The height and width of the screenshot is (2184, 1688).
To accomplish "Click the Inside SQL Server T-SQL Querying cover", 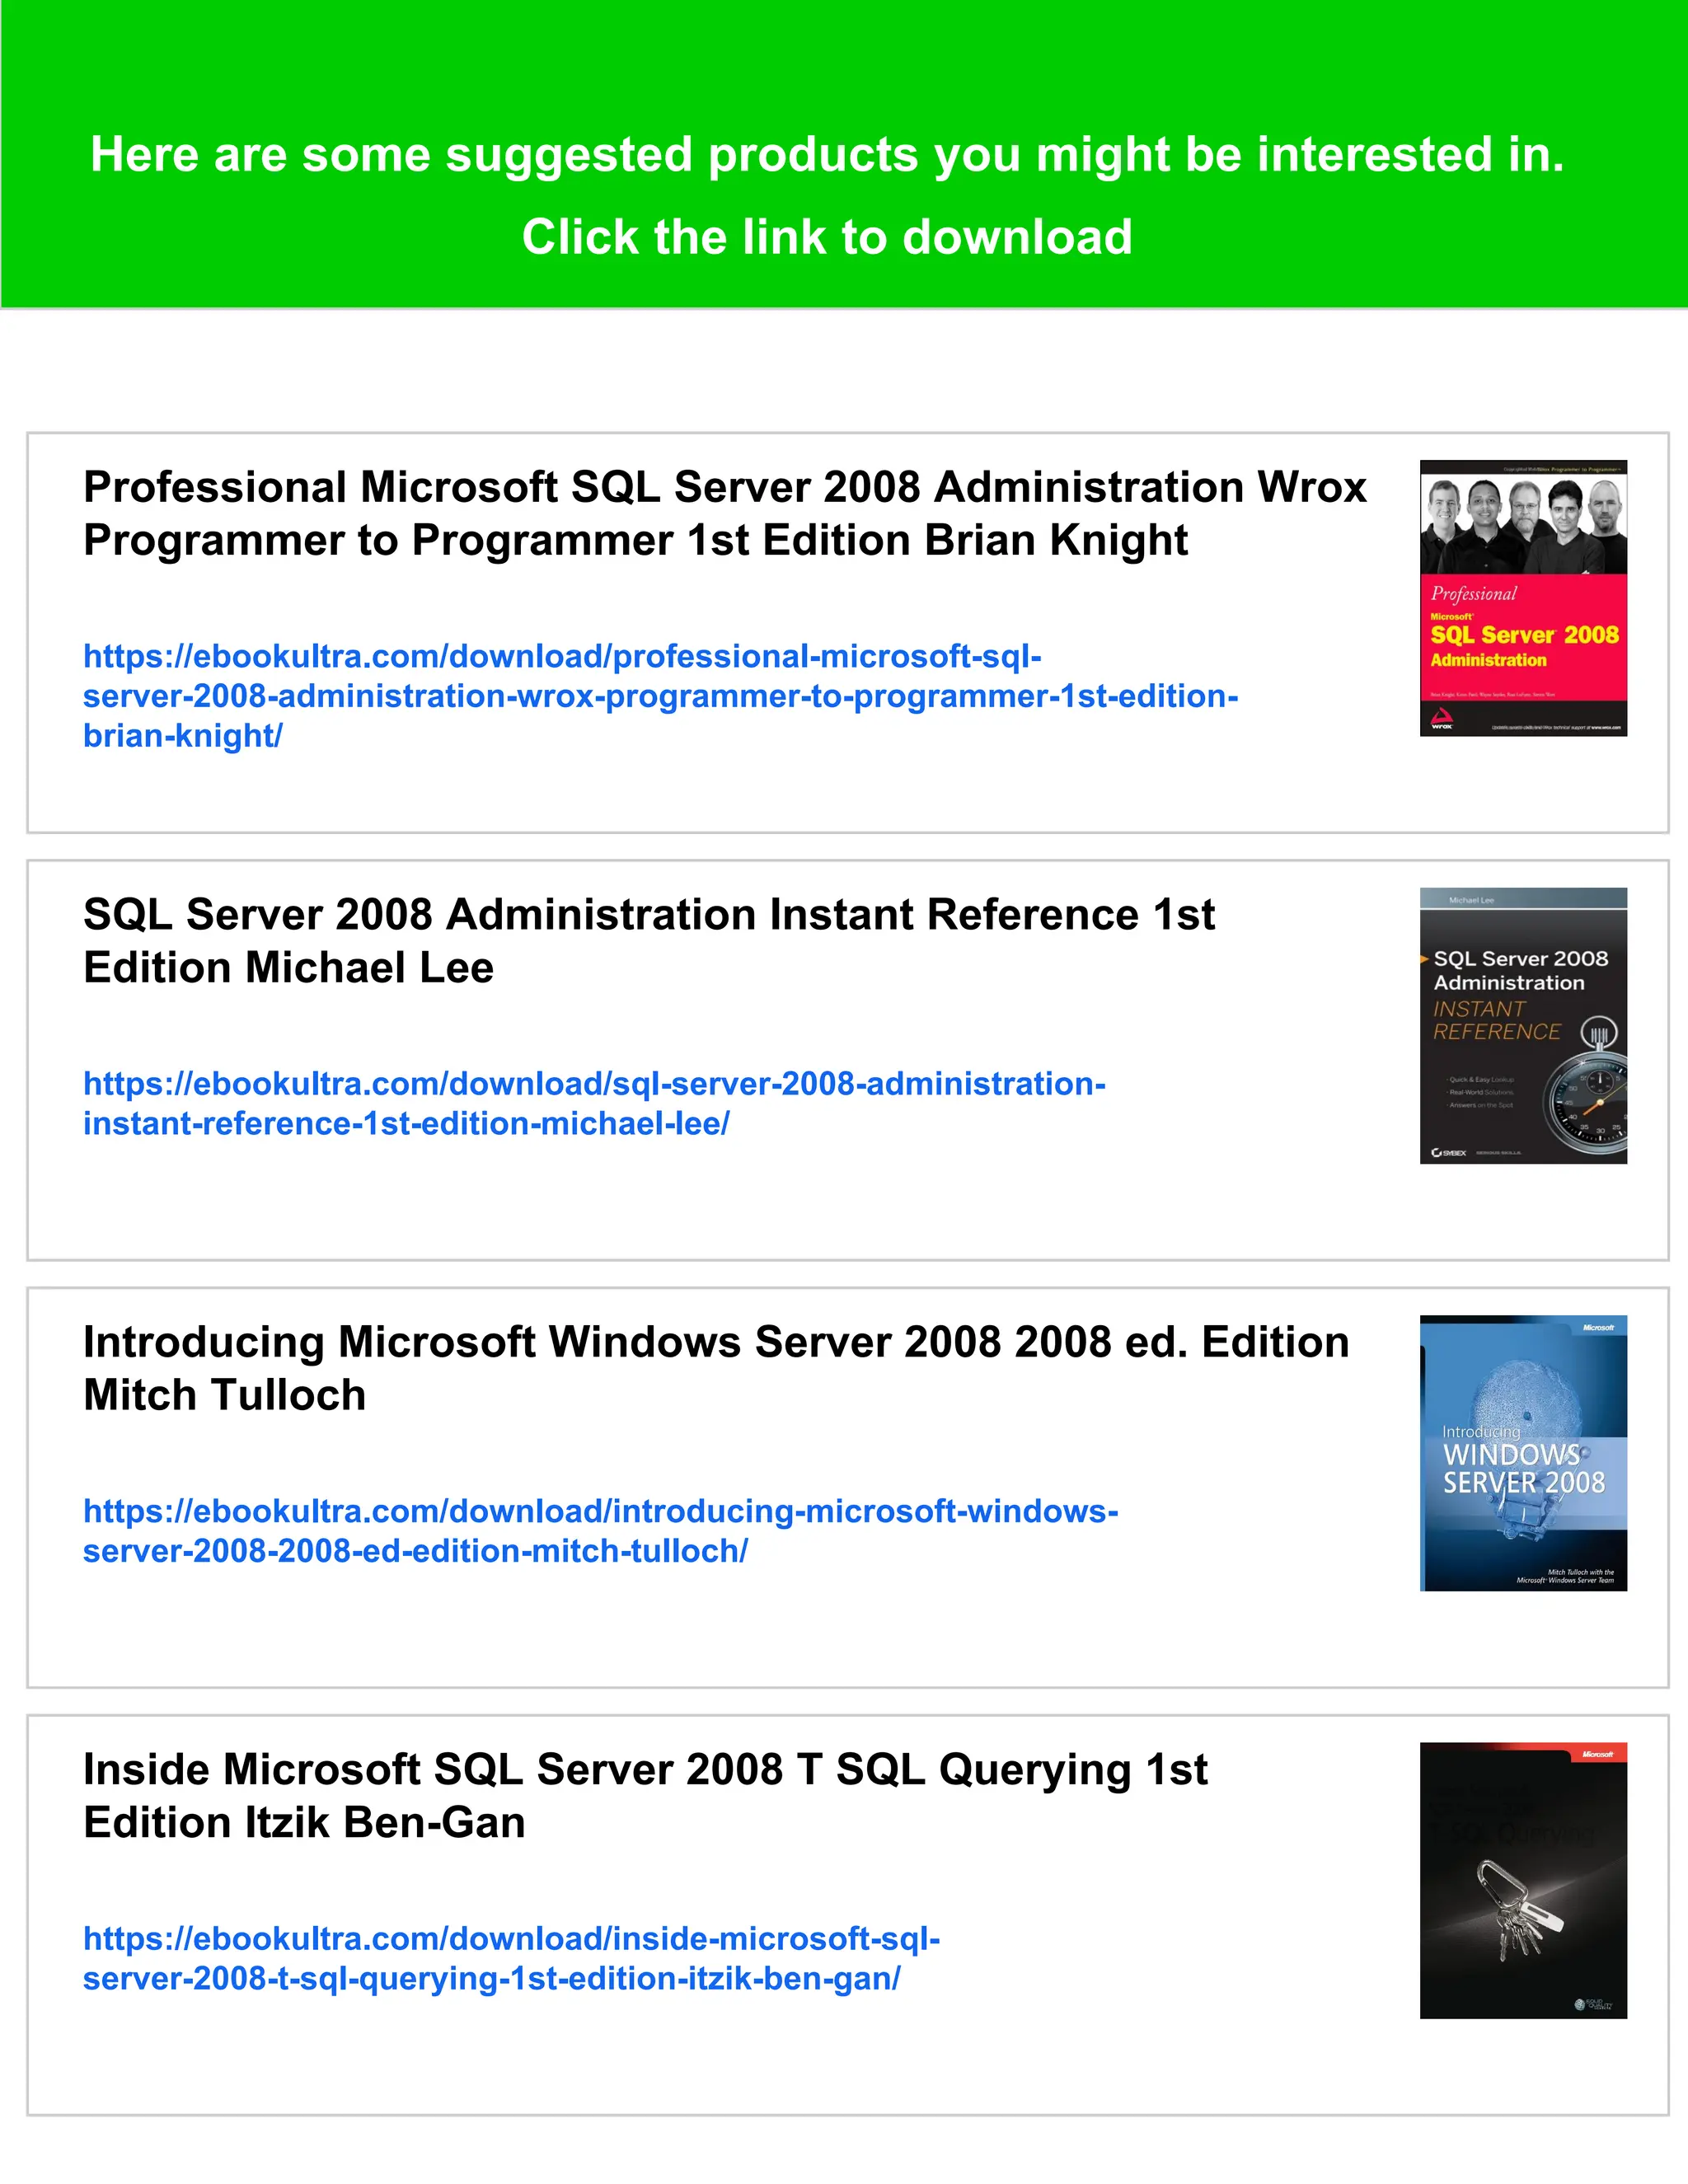I will (1523, 1880).
